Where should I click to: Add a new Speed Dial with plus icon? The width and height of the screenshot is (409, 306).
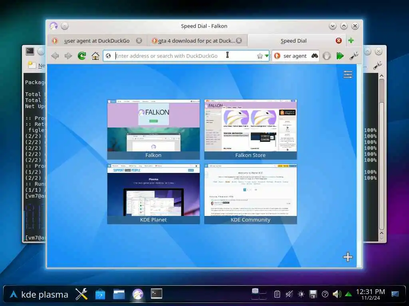(348, 257)
